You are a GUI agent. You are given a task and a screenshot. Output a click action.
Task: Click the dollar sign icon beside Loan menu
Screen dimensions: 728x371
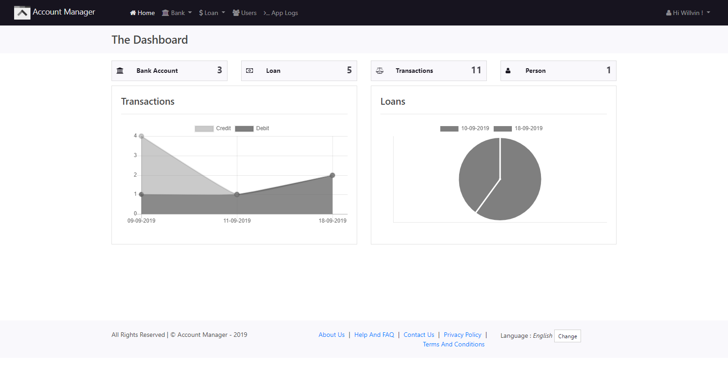[201, 13]
